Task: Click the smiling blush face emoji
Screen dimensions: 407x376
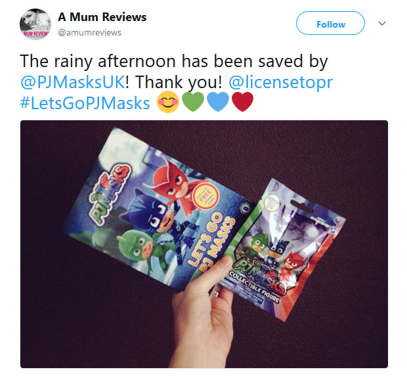Action: [168, 102]
